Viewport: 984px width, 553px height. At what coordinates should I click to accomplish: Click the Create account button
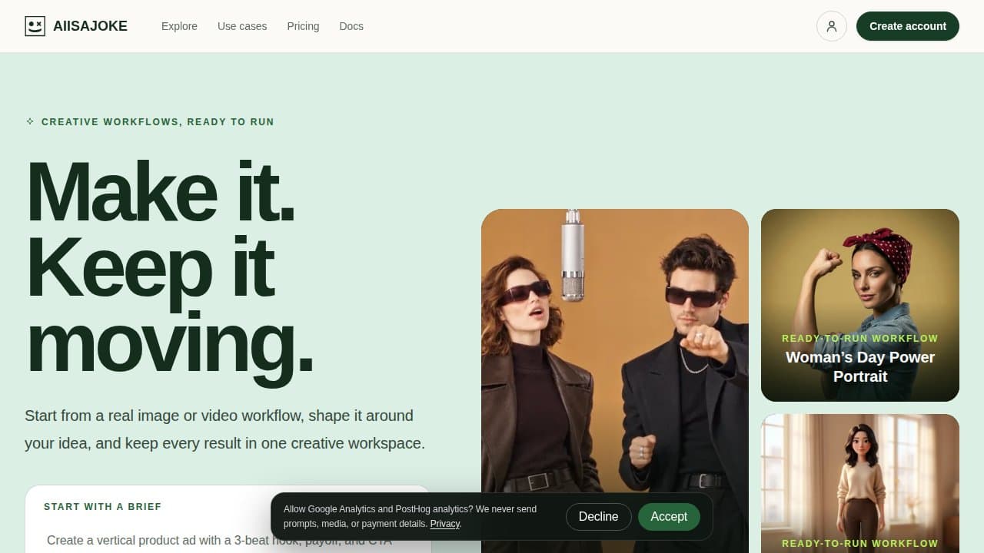tap(908, 26)
